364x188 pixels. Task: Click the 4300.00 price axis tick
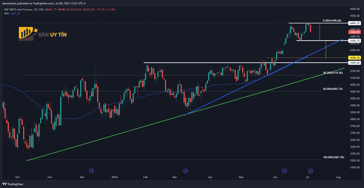click(x=355, y=50)
